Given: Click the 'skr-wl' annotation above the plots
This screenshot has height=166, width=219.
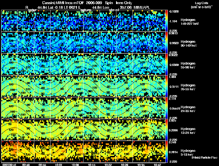Looking at the screenshot, I should click(x=114, y=10).
